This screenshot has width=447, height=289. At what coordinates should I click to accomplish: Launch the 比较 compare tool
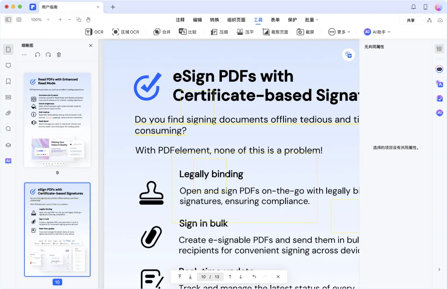click(x=188, y=32)
